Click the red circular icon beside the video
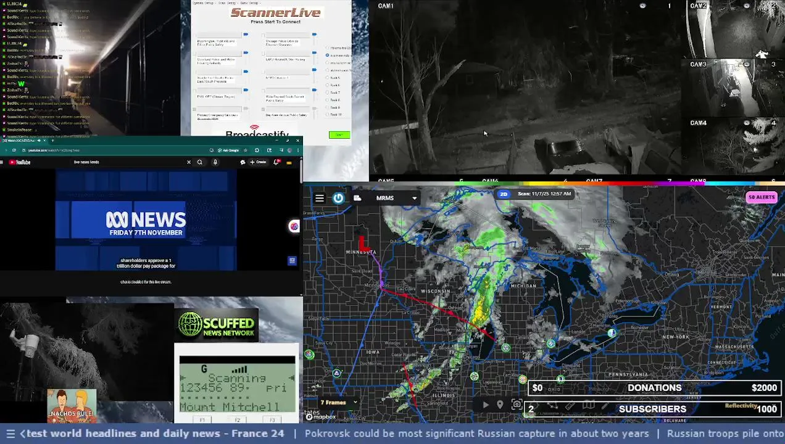The width and height of the screenshot is (785, 444). click(294, 226)
